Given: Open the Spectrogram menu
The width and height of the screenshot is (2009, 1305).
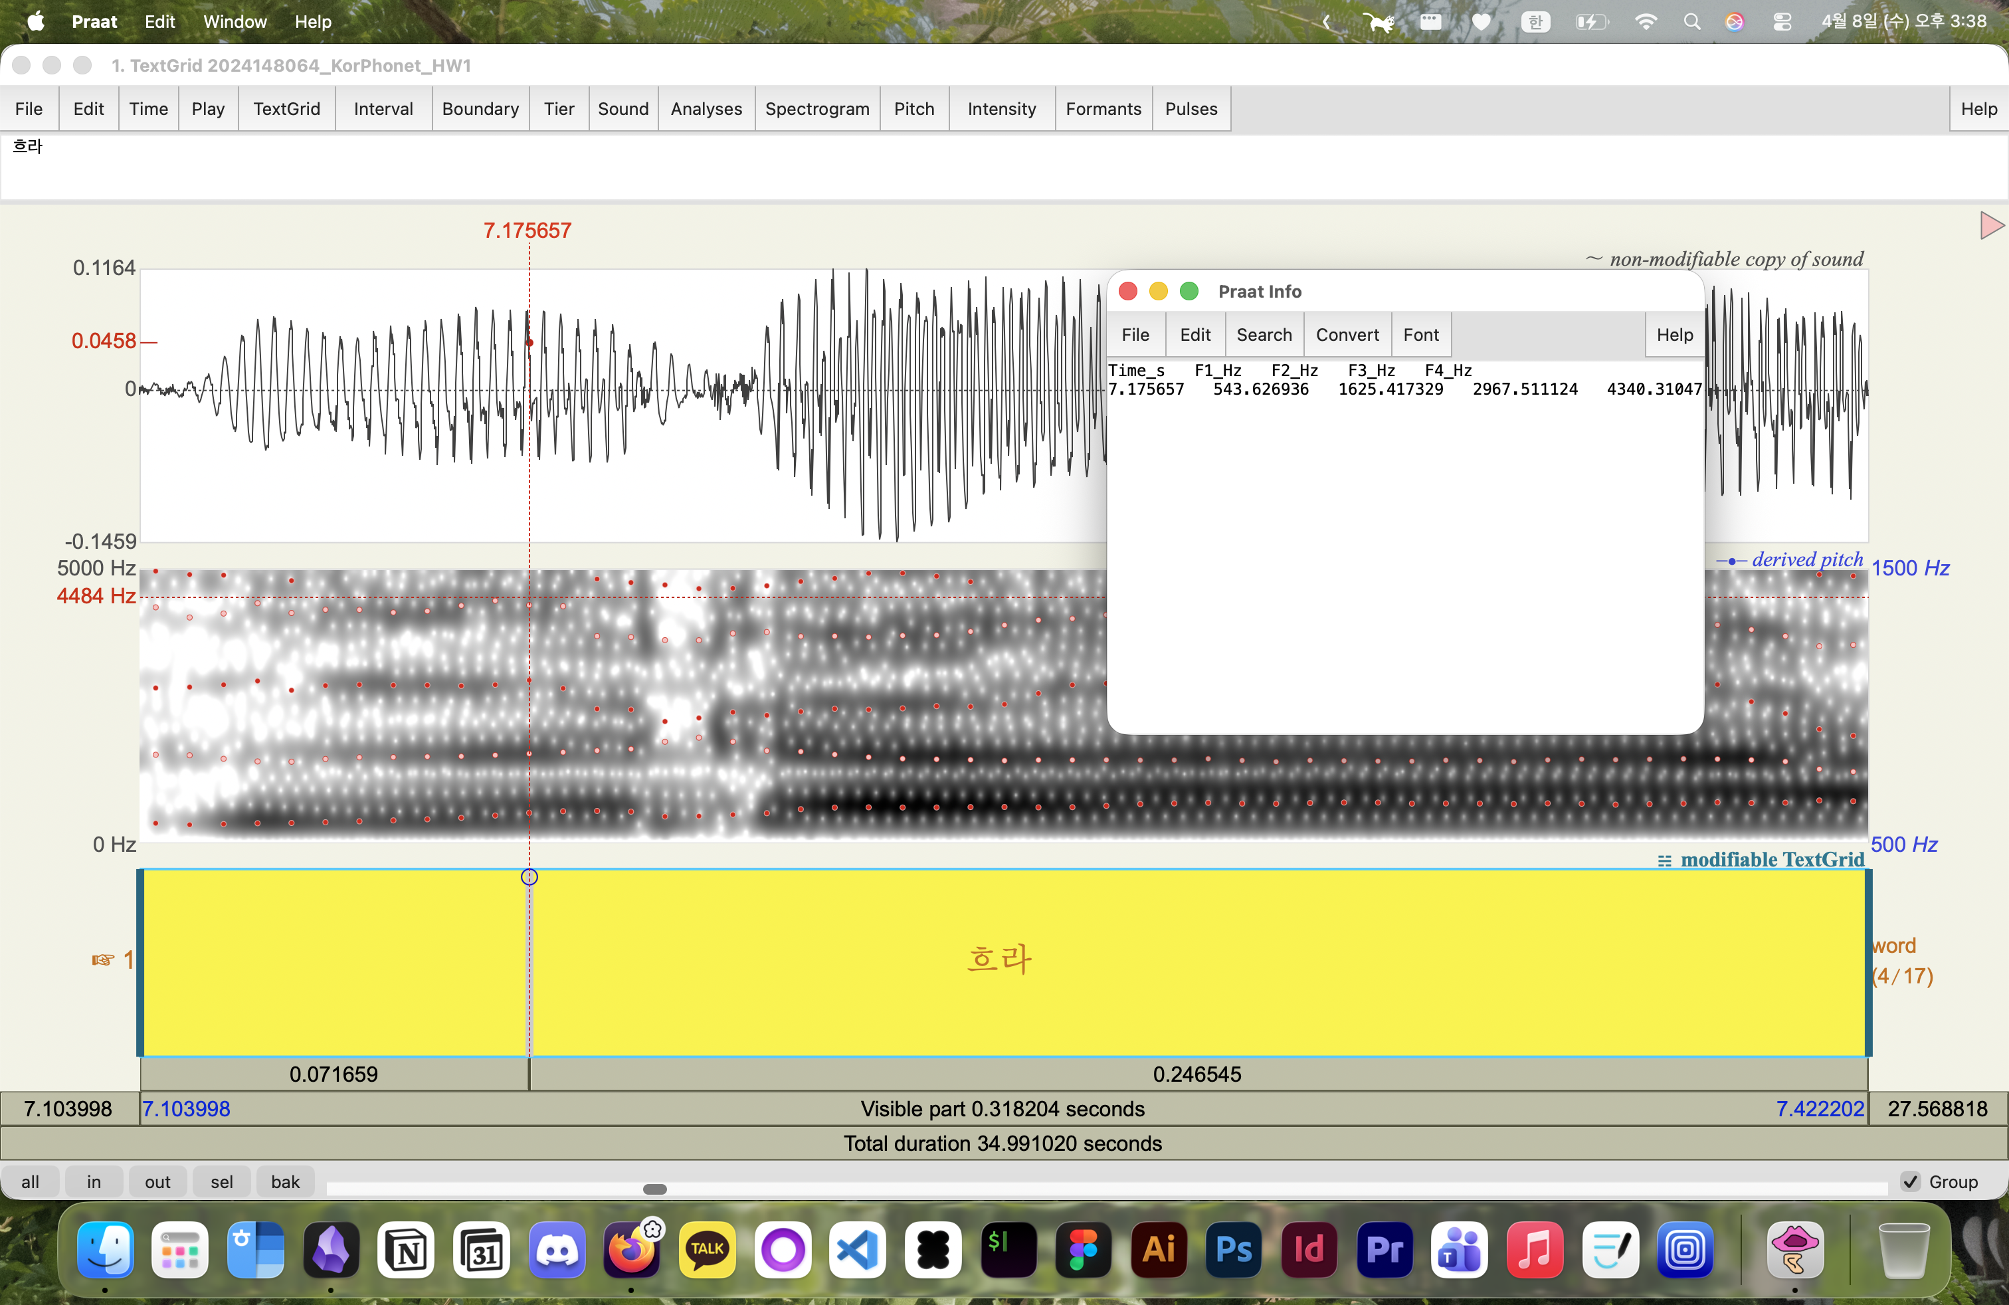Looking at the screenshot, I should point(816,109).
